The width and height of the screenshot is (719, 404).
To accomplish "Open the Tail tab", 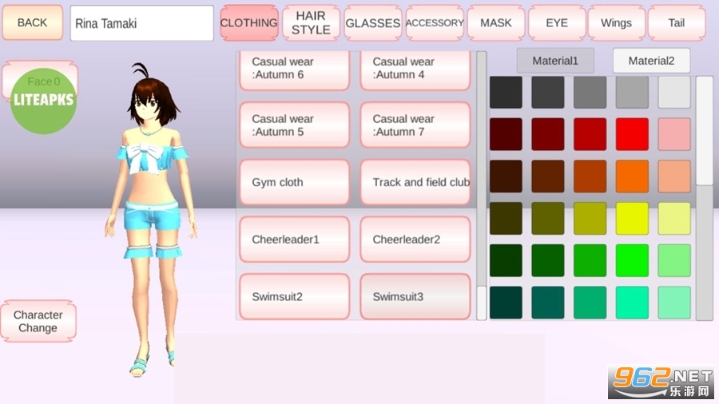I will pyautogui.click(x=676, y=23).
